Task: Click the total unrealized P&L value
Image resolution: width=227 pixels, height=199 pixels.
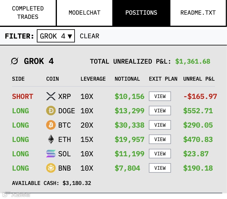Action: point(193,61)
